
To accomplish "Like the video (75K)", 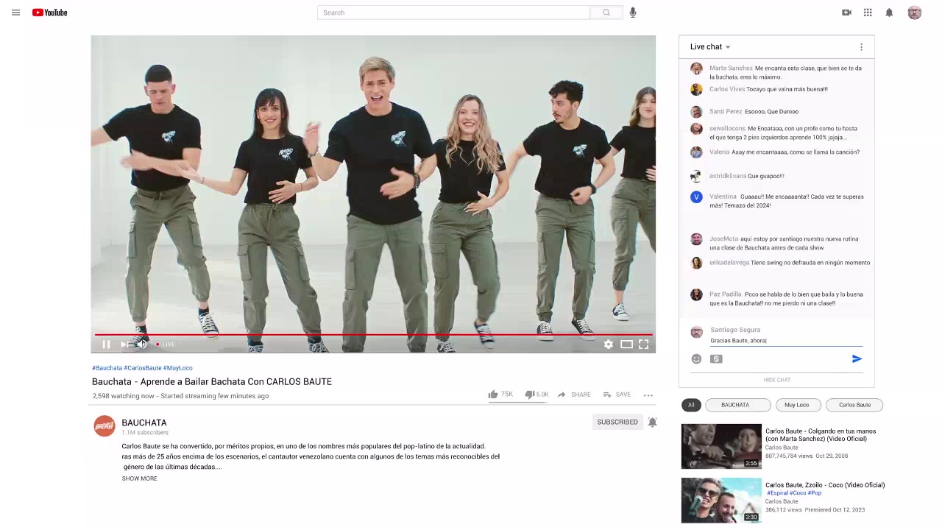I will point(500,395).
